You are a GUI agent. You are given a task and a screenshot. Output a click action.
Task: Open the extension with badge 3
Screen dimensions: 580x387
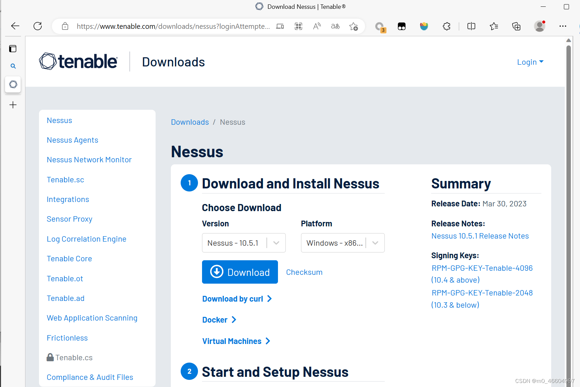coord(380,27)
